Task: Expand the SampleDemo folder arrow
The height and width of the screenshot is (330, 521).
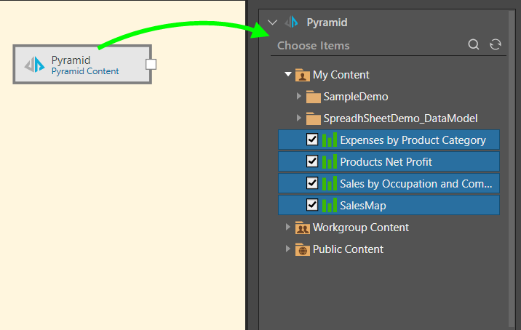Action: tap(299, 97)
